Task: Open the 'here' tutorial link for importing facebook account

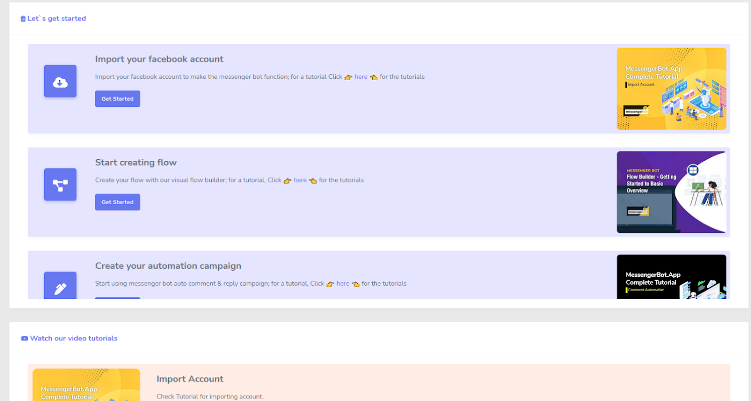Action: (361, 77)
